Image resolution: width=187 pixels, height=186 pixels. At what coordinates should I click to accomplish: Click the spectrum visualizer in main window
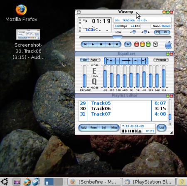click(x=96, y=29)
